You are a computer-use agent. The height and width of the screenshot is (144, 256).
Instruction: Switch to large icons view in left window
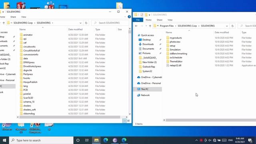tap(128, 121)
